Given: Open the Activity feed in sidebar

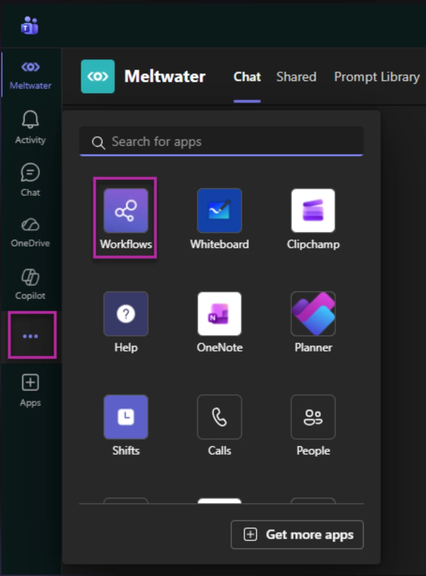Looking at the screenshot, I should pyautogui.click(x=30, y=128).
